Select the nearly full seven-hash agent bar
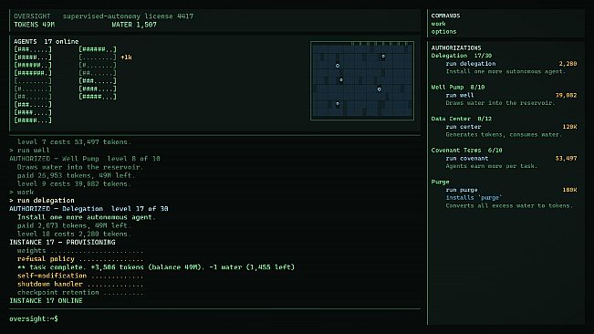This screenshot has height=334, width=594. tap(33, 73)
